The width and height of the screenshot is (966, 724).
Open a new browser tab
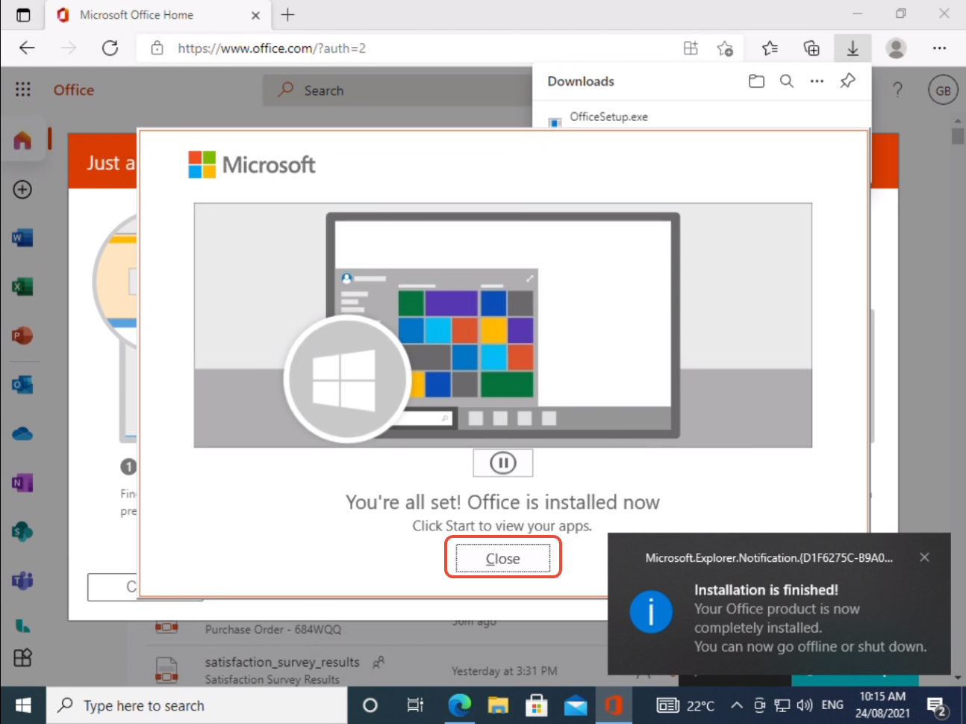coord(287,15)
